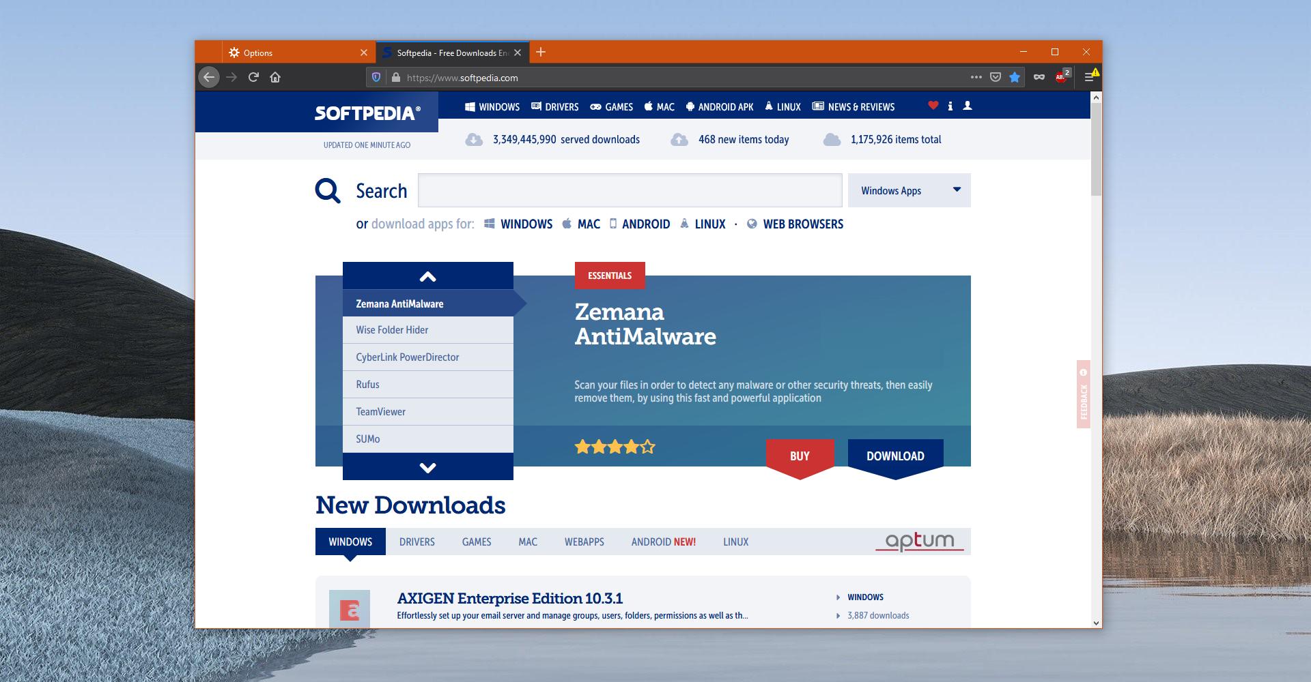Viewport: 1311px width, 682px height.
Task: Select Rufus in essentials list
Action: (x=428, y=385)
